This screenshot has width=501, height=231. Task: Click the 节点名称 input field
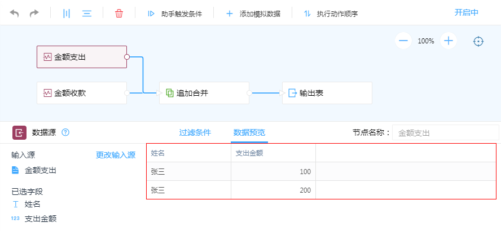pyautogui.click(x=445, y=133)
